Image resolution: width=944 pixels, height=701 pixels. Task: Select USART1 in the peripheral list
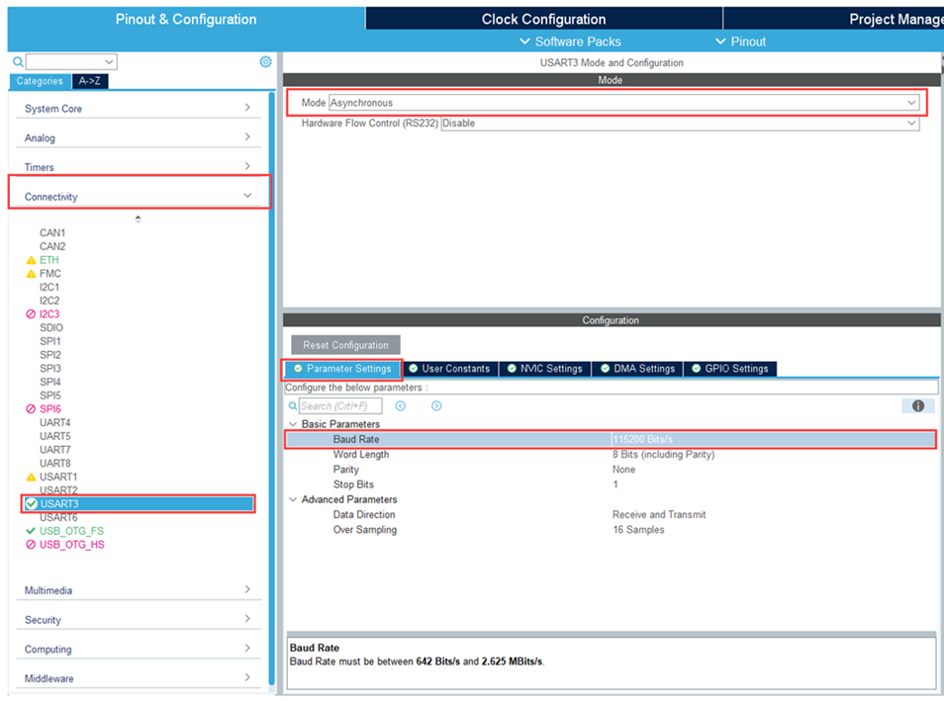pyautogui.click(x=58, y=477)
